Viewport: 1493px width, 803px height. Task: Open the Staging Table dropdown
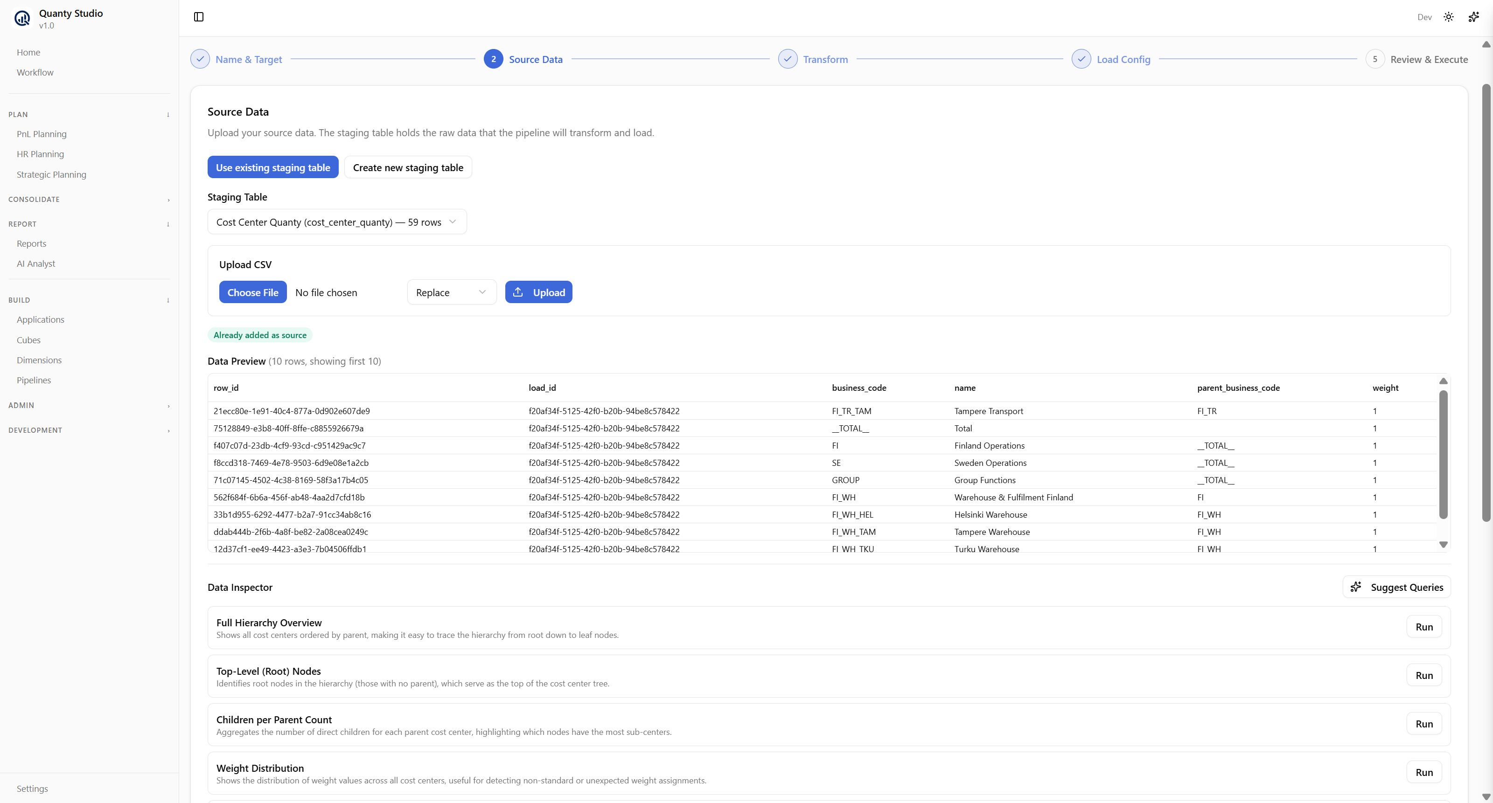pyautogui.click(x=337, y=222)
